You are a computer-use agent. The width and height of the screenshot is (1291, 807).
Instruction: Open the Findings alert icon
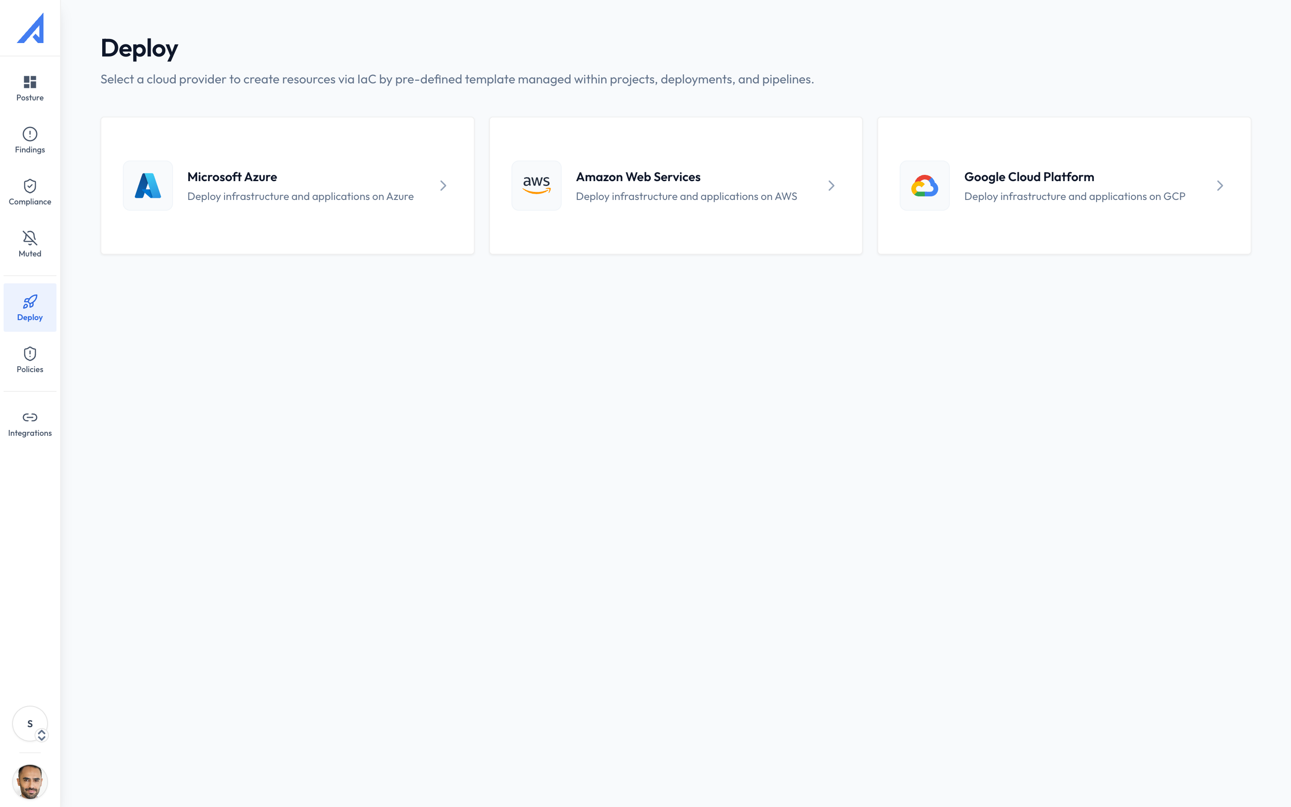[x=30, y=134]
